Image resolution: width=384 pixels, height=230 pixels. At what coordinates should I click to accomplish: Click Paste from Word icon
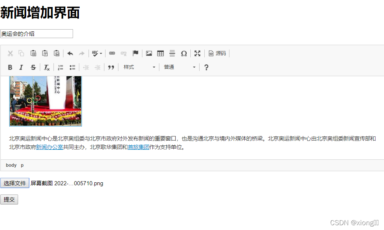pyautogui.click(x=57, y=53)
